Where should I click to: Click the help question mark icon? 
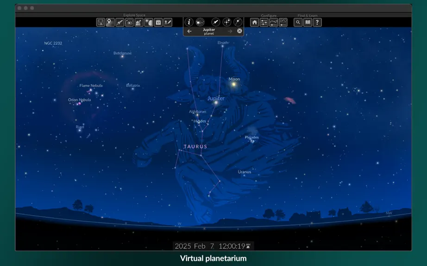tap(317, 22)
